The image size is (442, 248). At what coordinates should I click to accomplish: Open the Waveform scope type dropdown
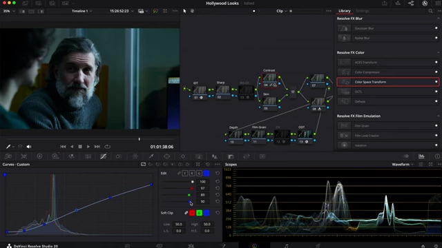(403, 165)
